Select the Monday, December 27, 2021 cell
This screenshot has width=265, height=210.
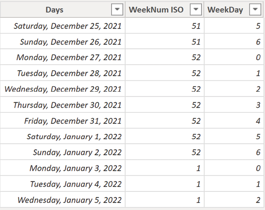[62, 57]
